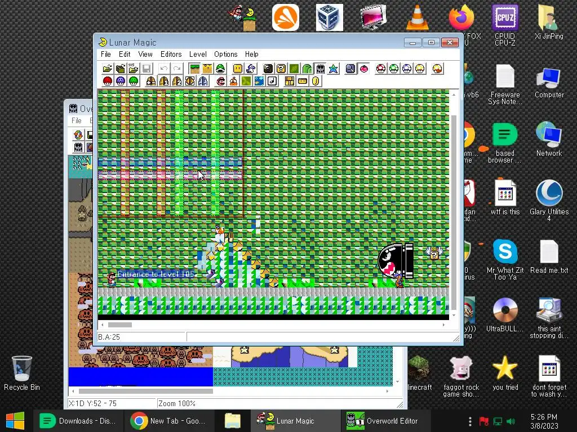This screenshot has height=432, width=577.
Task: Click the level's horizontal scrollbar thumb
Action: pyautogui.click(x=120, y=325)
